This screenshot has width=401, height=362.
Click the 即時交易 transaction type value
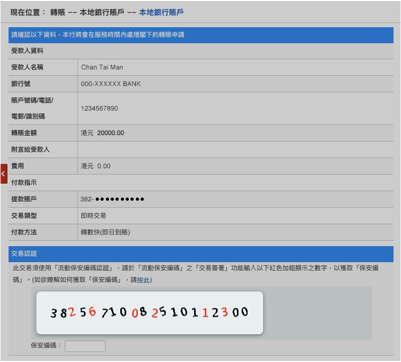point(94,216)
